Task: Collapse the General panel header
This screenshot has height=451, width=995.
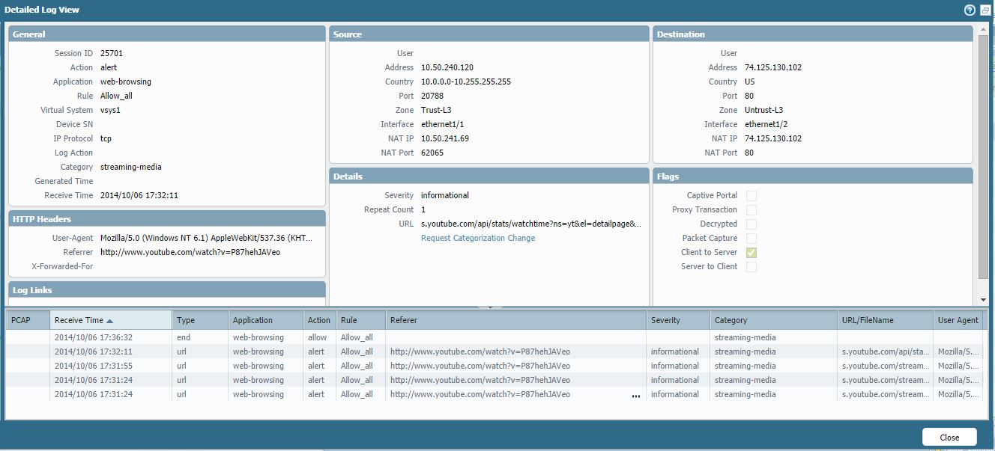Action: click(x=166, y=34)
